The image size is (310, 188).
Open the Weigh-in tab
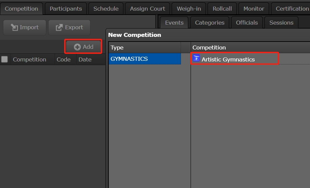tap(189, 9)
